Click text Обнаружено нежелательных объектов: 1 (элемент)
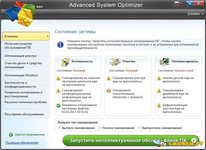This screenshot has width=206, height=150. [x=128, y=94]
